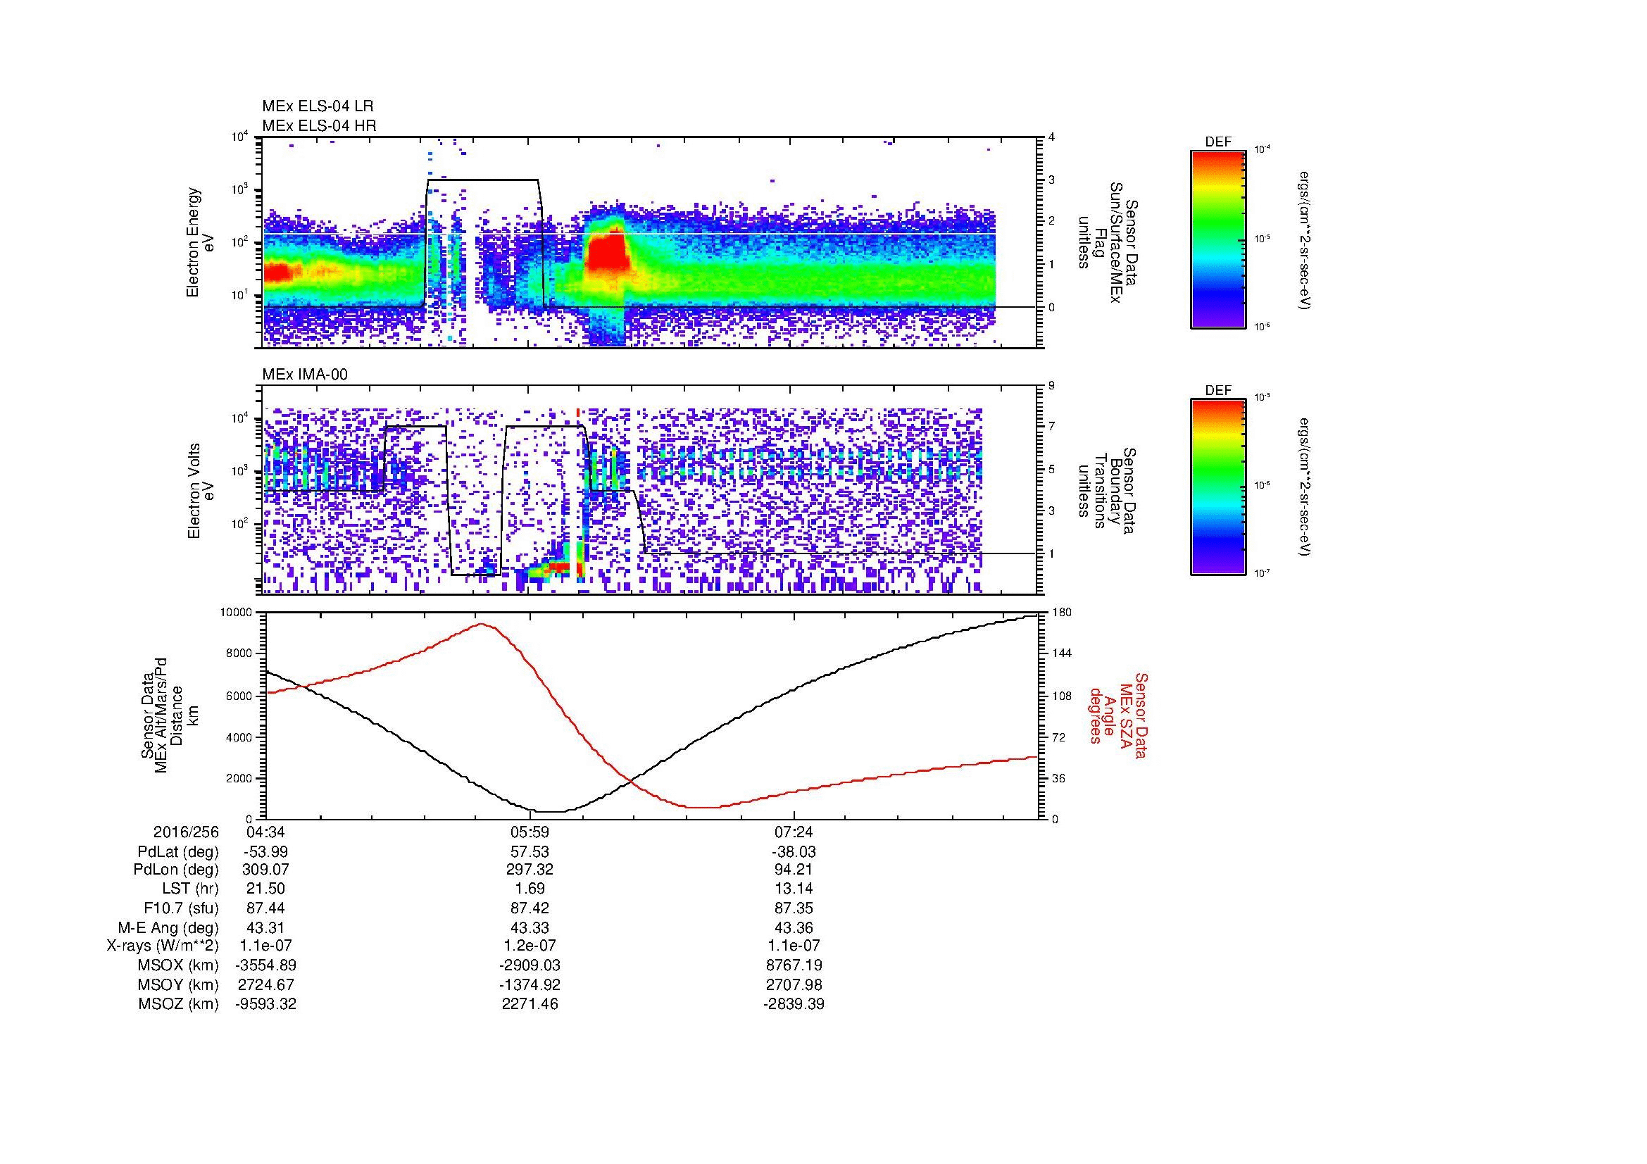The height and width of the screenshot is (1164, 1647).
Task: Click the SZA axis tick '108'
Action: pyautogui.click(x=1061, y=695)
